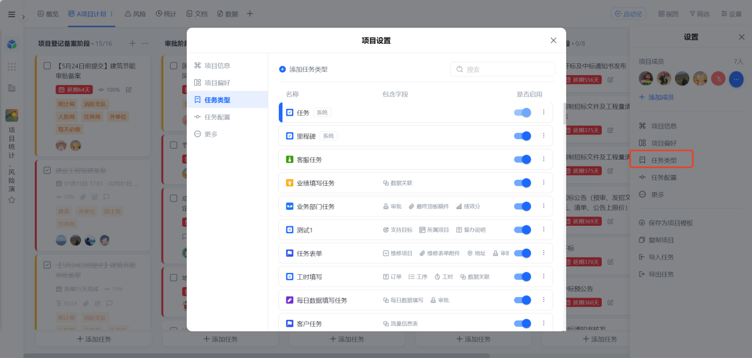752x358 pixels.
Task: Click the purple 每日数据填写任务 icon
Action: (289, 300)
